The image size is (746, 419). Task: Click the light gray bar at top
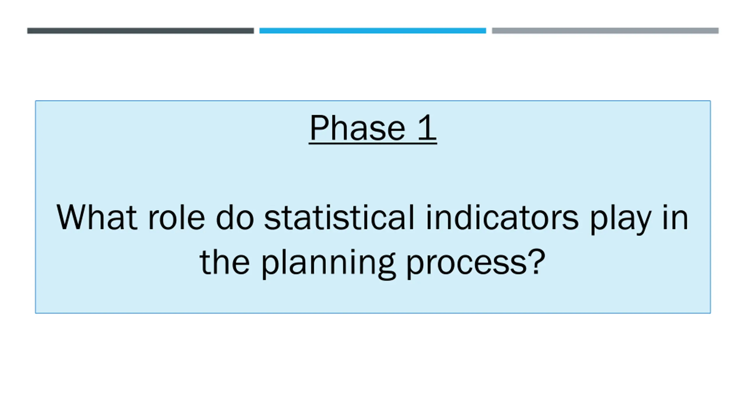point(605,31)
